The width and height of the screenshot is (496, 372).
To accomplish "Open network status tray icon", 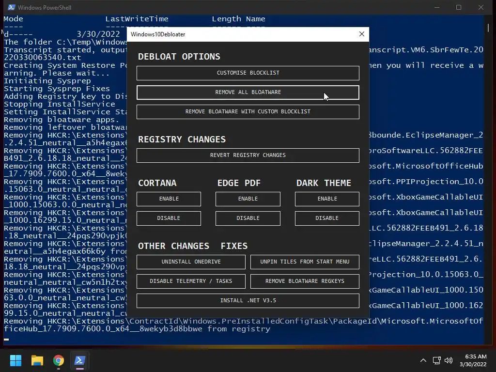I will pyautogui.click(x=437, y=360).
